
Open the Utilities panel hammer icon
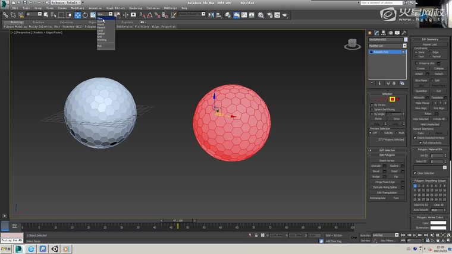click(x=403, y=33)
